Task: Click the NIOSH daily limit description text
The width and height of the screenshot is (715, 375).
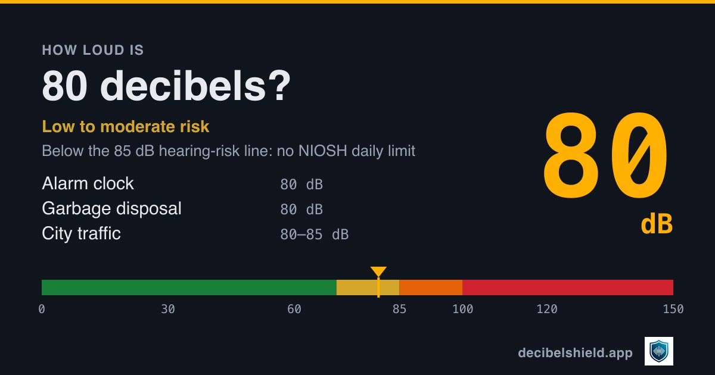Action: pyautogui.click(x=229, y=151)
